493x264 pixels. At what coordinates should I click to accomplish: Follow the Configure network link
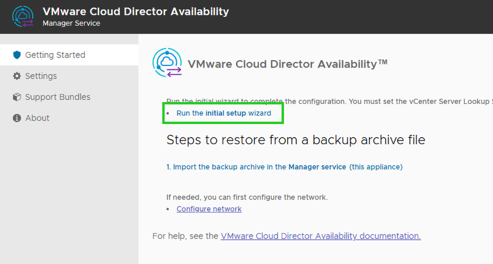(x=209, y=209)
